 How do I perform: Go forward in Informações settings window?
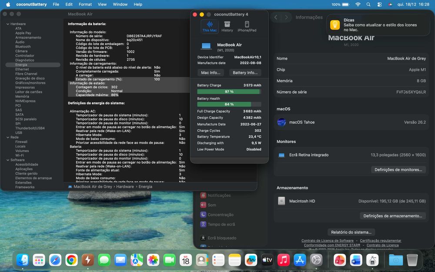(x=286, y=17)
